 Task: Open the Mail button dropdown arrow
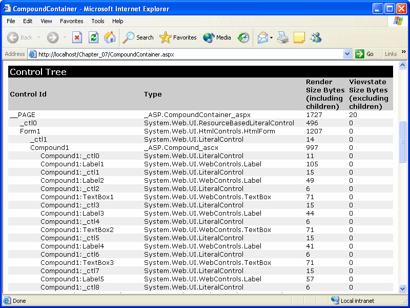[x=272, y=37]
